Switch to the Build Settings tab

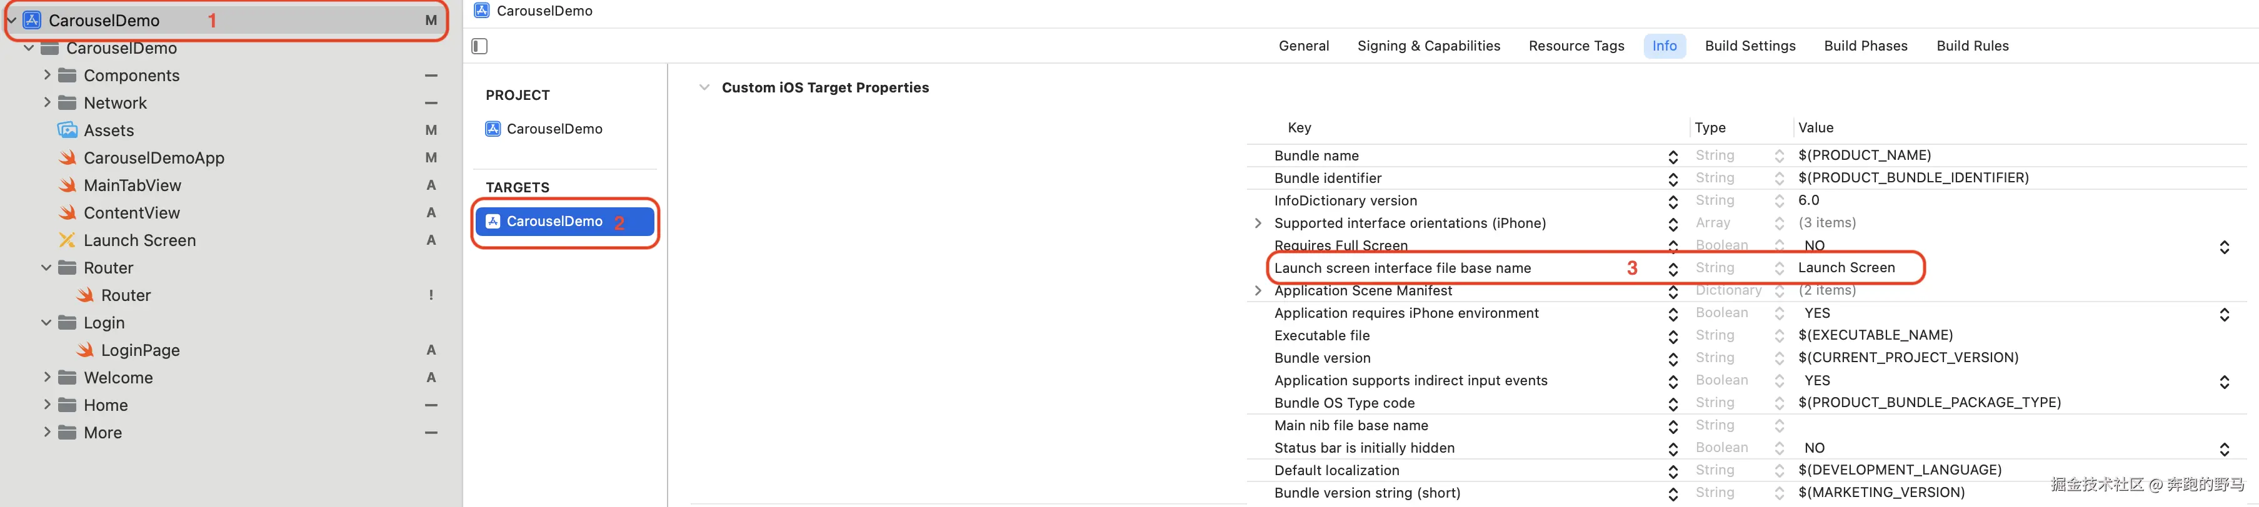tap(1750, 46)
